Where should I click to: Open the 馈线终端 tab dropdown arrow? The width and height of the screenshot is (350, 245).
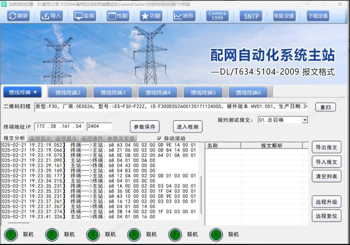[x=35, y=92]
